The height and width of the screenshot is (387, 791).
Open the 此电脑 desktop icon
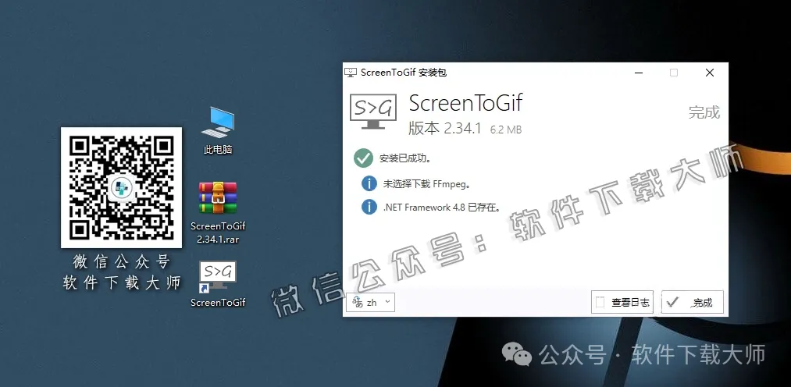(218, 130)
